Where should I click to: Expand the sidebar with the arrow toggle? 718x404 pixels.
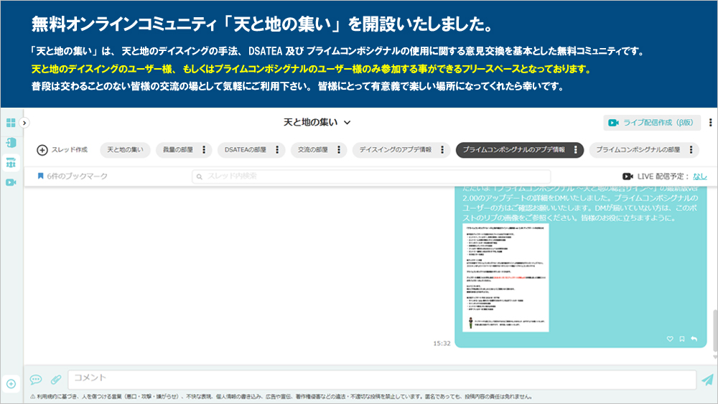coord(24,123)
